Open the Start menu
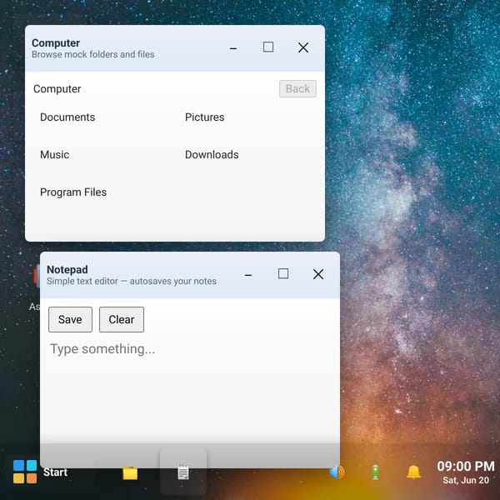Image resolution: width=500 pixels, height=500 pixels. point(40,472)
